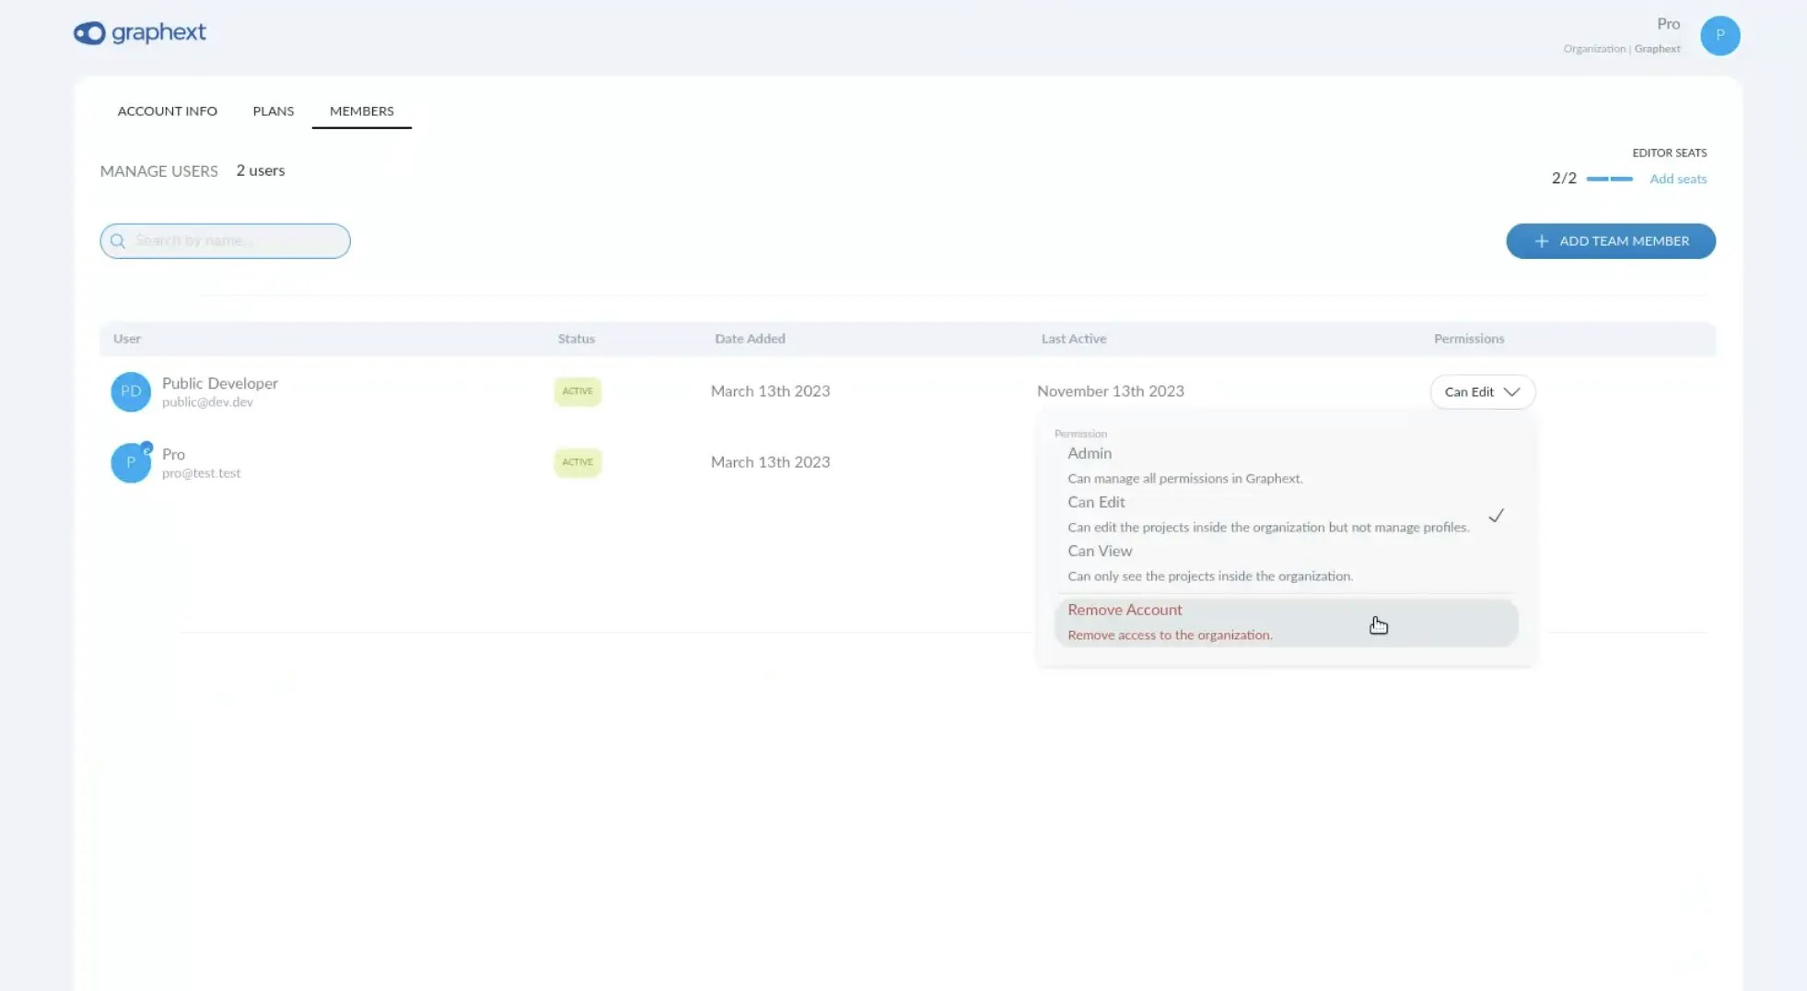Switch to the PLANS tab

273,111
